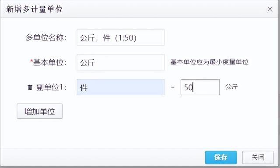Click the empty body area below 增加单位
The image size is (280, 168).
click(x=139, y=133)
